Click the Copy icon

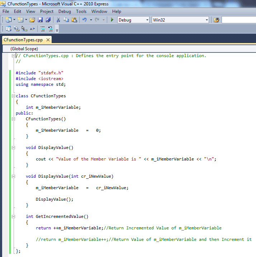(66, 20)
